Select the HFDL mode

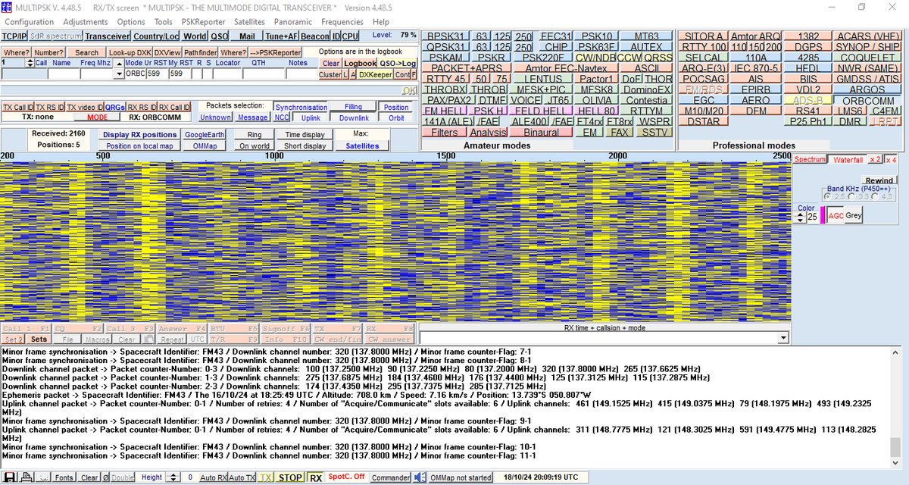point(808,68)
